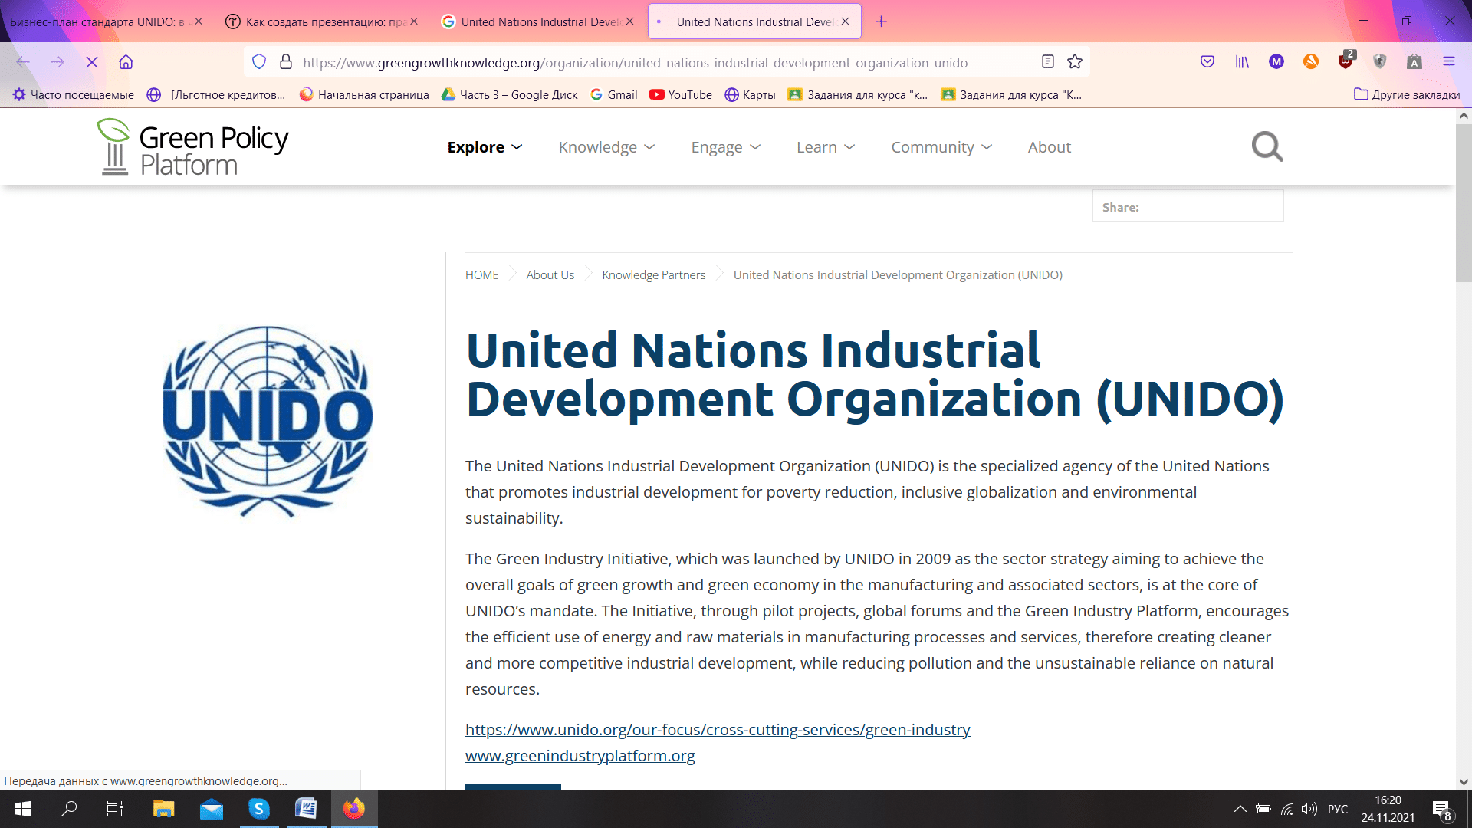Screen dimensions: 1472x828
Task: Click the Green Policy Platform logo
Action: (x=192, y=146)
